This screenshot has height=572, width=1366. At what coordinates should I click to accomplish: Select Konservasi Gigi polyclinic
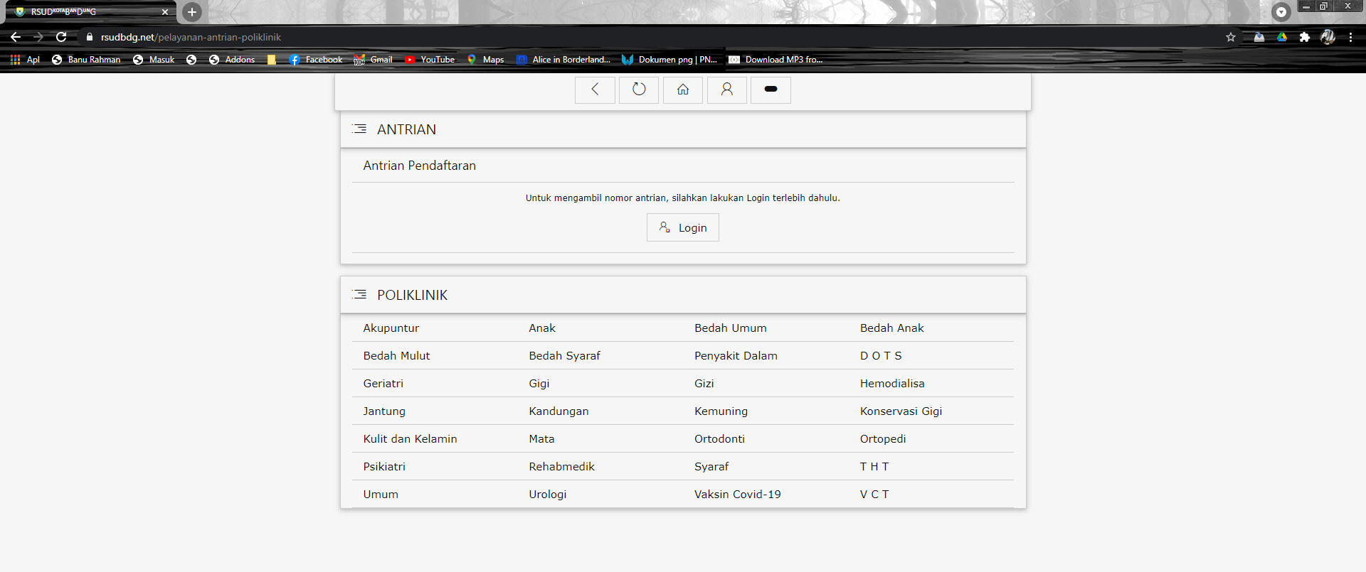tap(901, 411)
